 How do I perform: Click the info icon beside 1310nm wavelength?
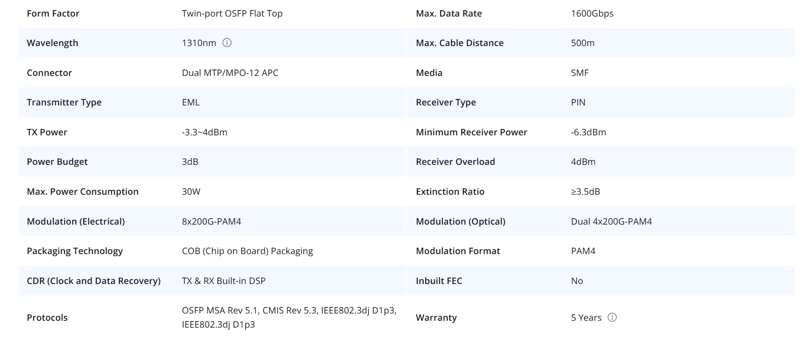coord(227,43)
